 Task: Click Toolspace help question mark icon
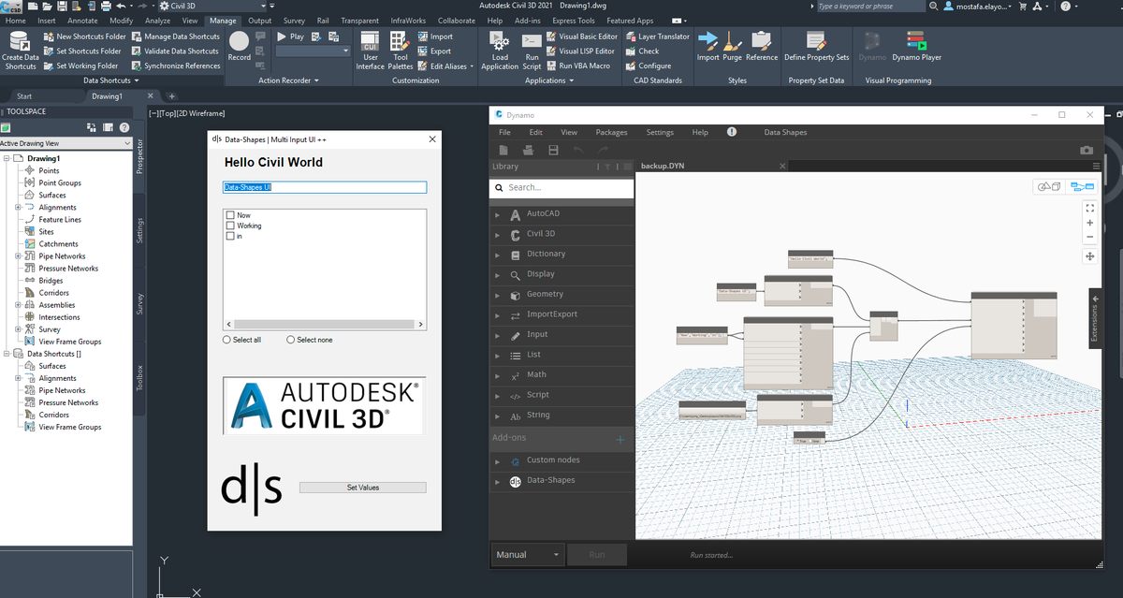[x=124, y=127]
